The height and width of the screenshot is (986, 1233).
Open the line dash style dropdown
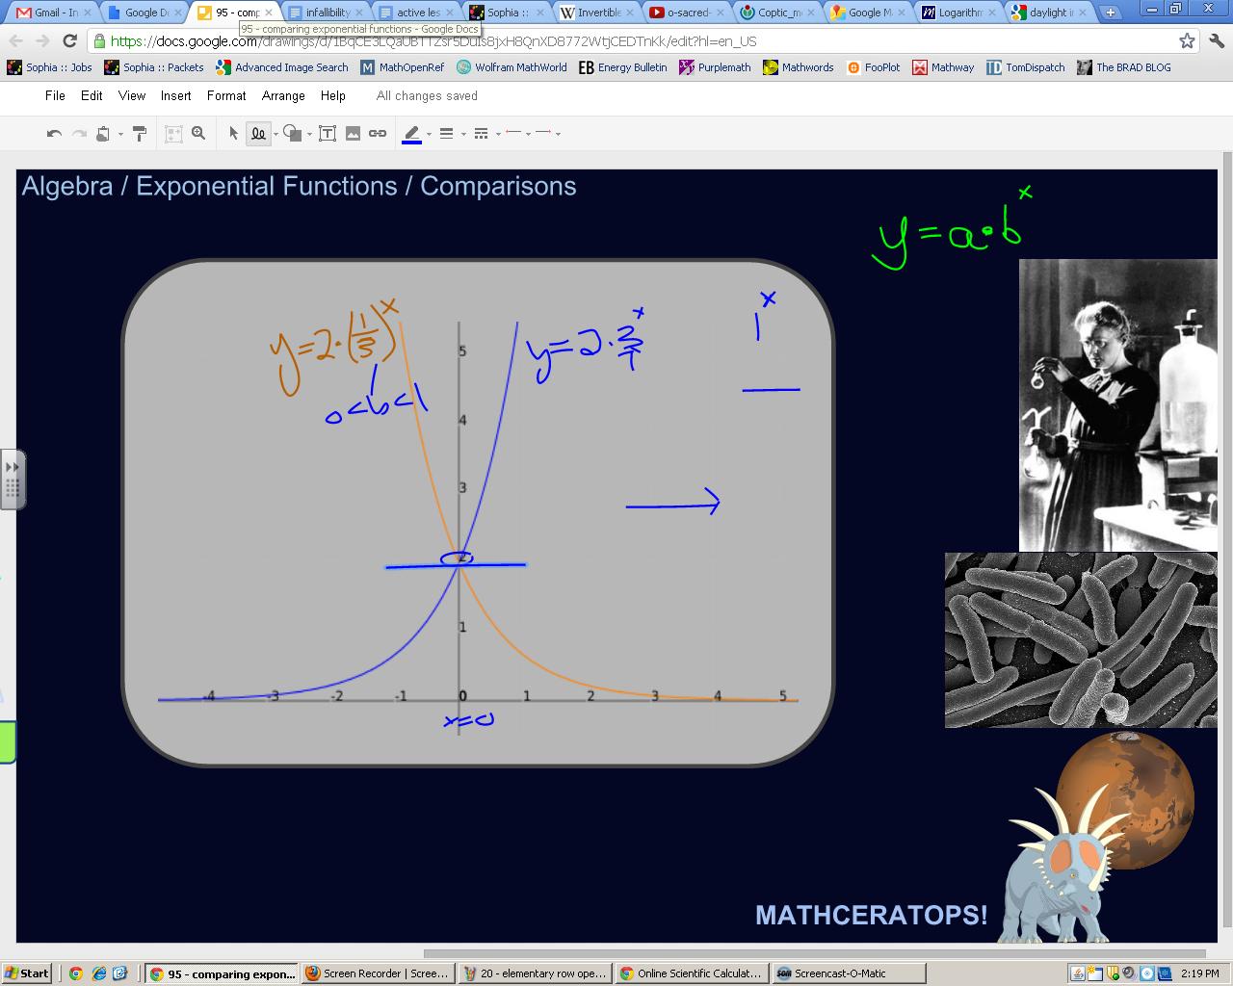(x=485, y=134)
